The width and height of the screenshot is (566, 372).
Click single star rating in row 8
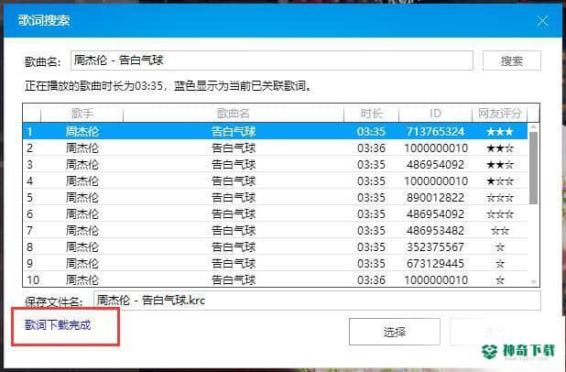500,247
